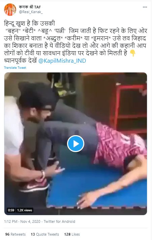Image resolution: width=152 pixels, height=240 pixels.
Task: Open the tweet's more options menu
Action: pos(145,7)
